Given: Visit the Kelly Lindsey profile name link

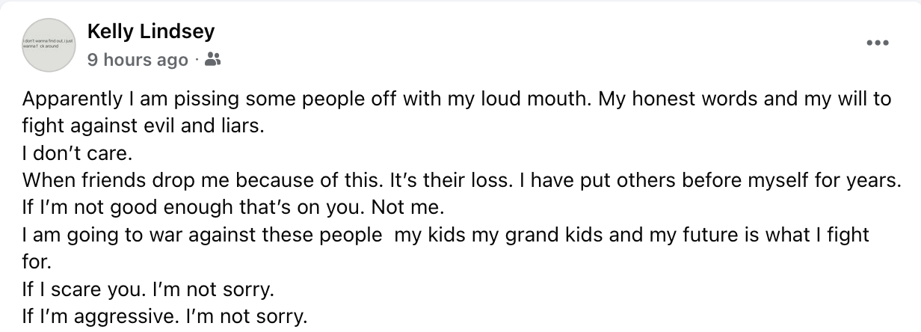Looking at the screenshot, I should click(x=151, y=31).
